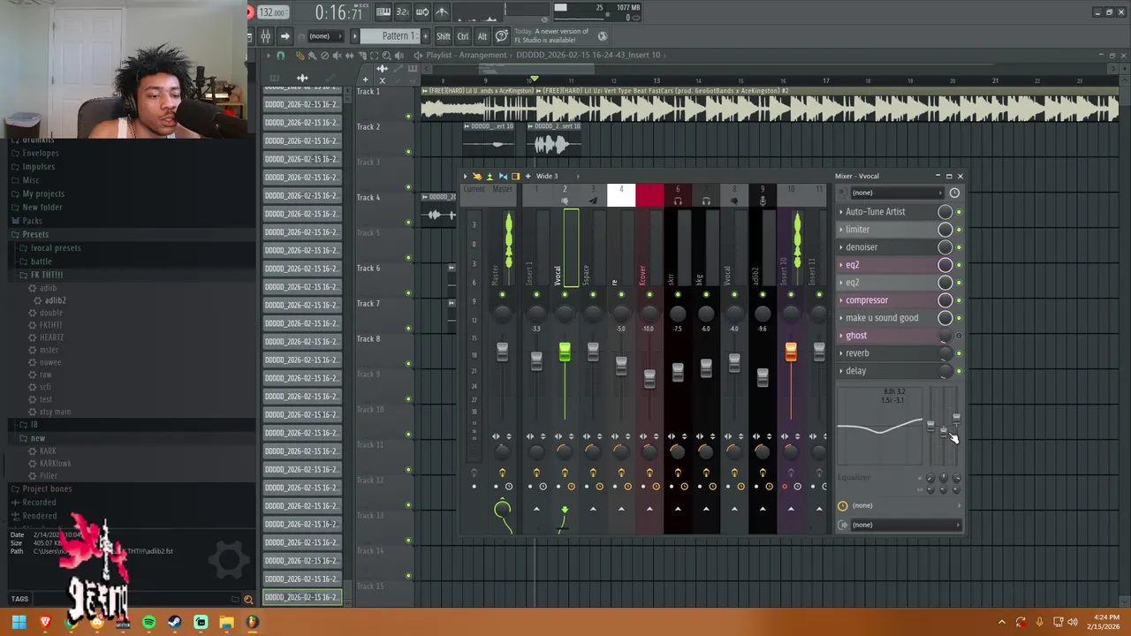Open the help speech bubble icon

coord(501,36)
